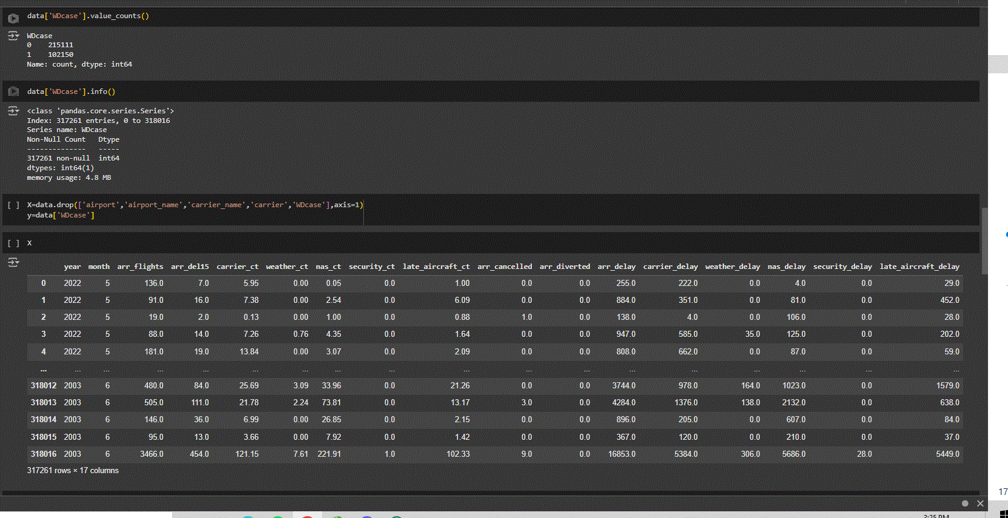Screen dimensions: 1008x518
Task: Click the '317261 non-null int64' output line
Action: [x=73, y=158]
